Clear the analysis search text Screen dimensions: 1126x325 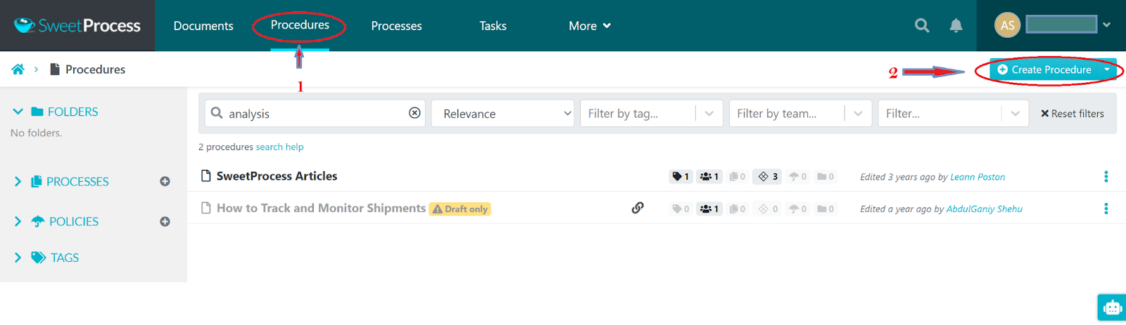click(x=415, y=113)
